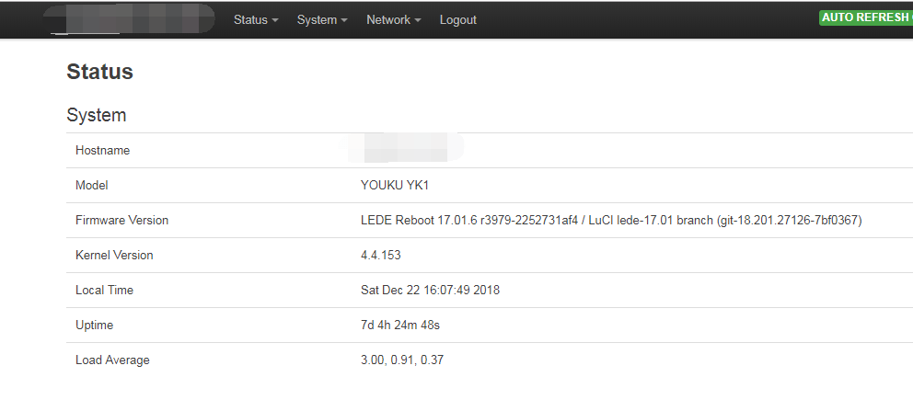Screen dimensions: 913x400
Task: Select the Hostname row label
Action: tap(102, 151)
